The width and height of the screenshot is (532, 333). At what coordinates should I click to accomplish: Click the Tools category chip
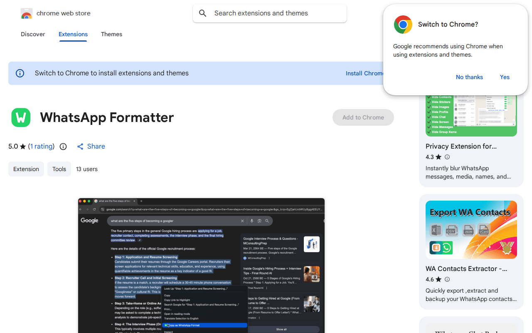[x=59, y=169]
